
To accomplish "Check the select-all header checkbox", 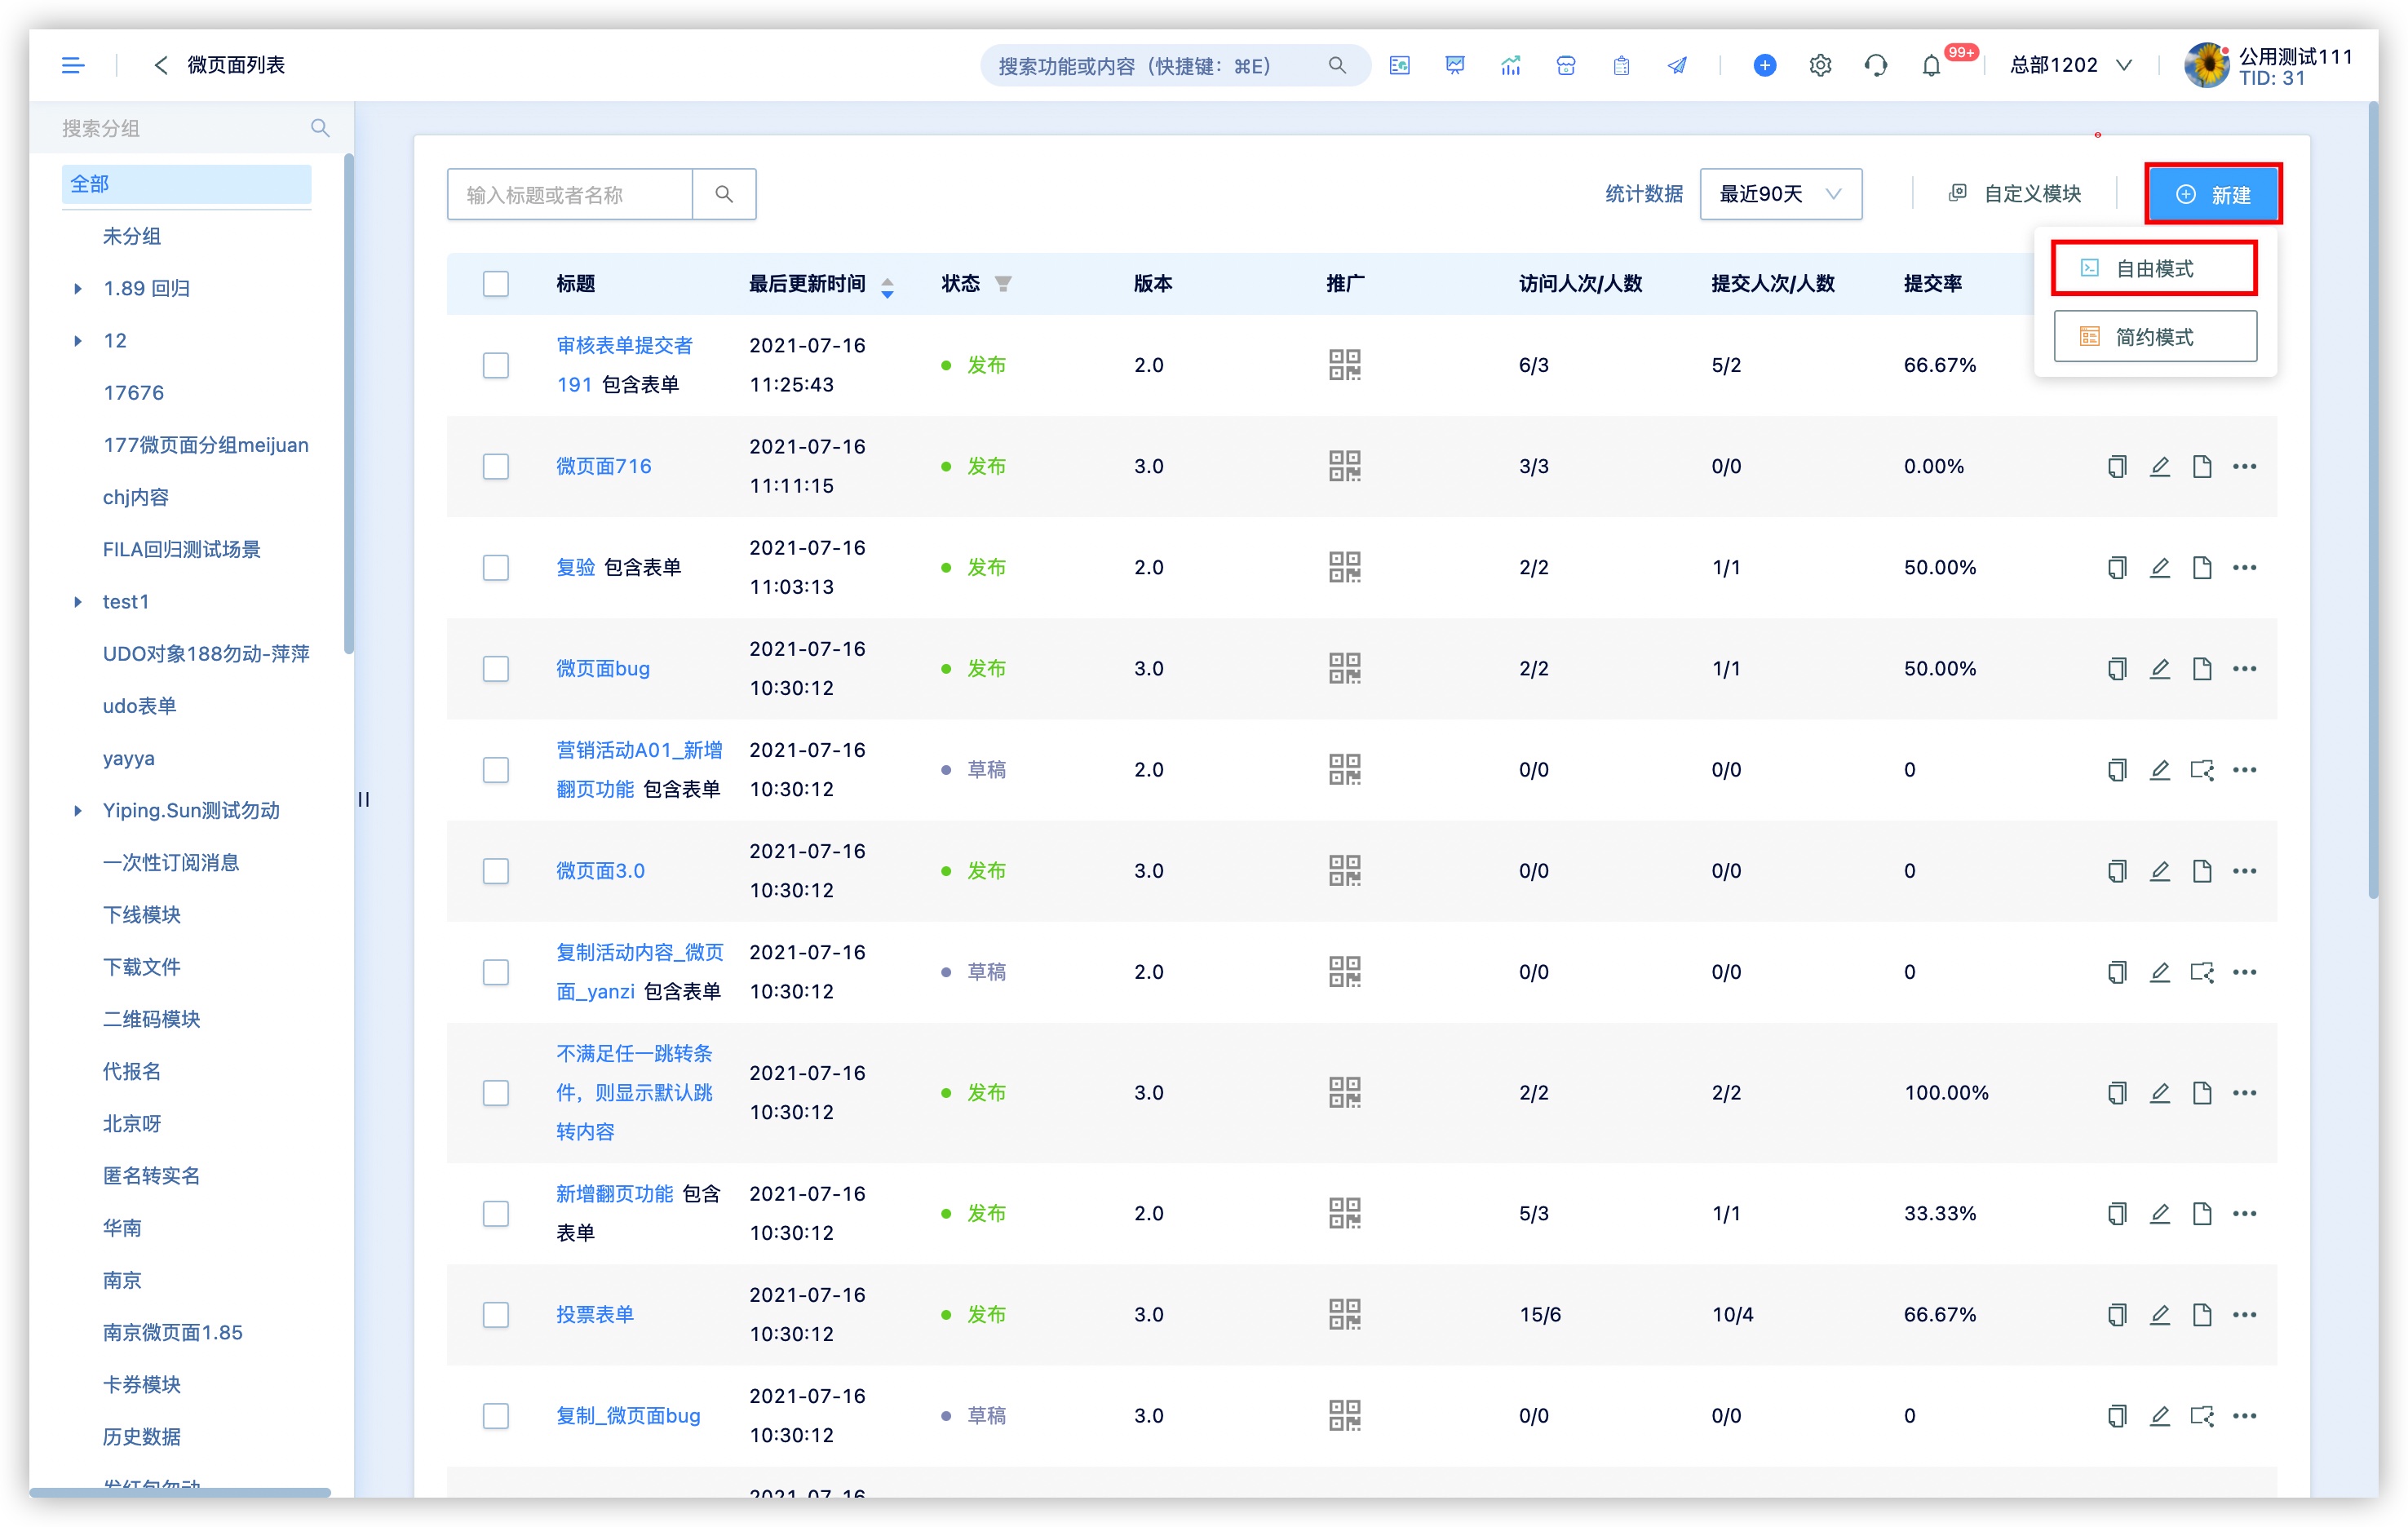I will (495, 284).
